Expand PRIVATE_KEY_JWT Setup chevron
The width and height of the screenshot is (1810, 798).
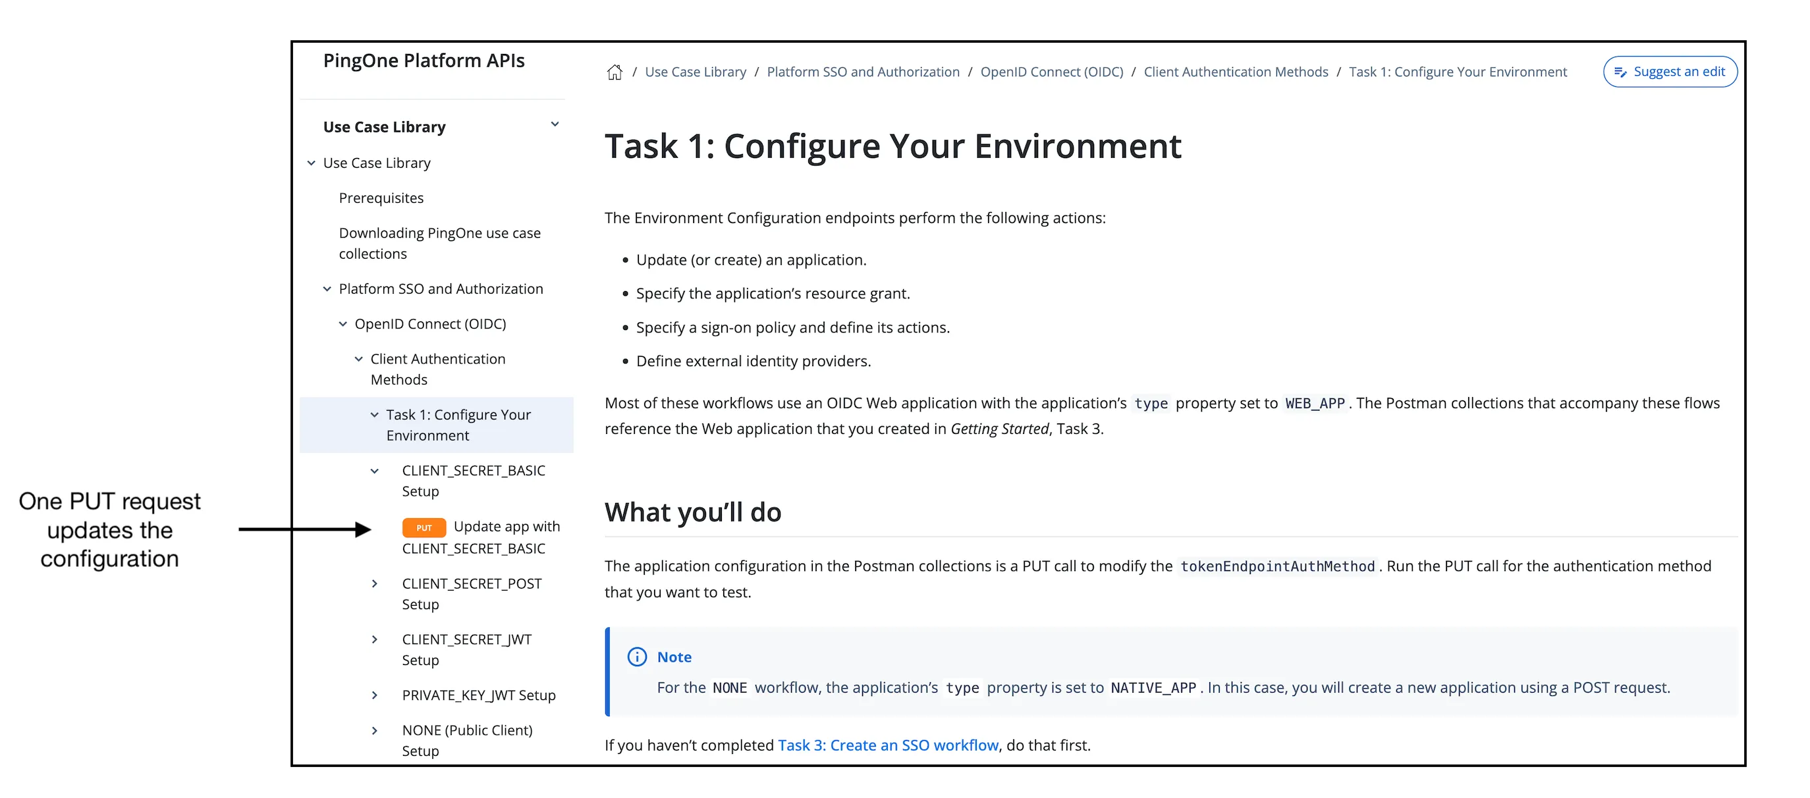[x=375, y=695]
